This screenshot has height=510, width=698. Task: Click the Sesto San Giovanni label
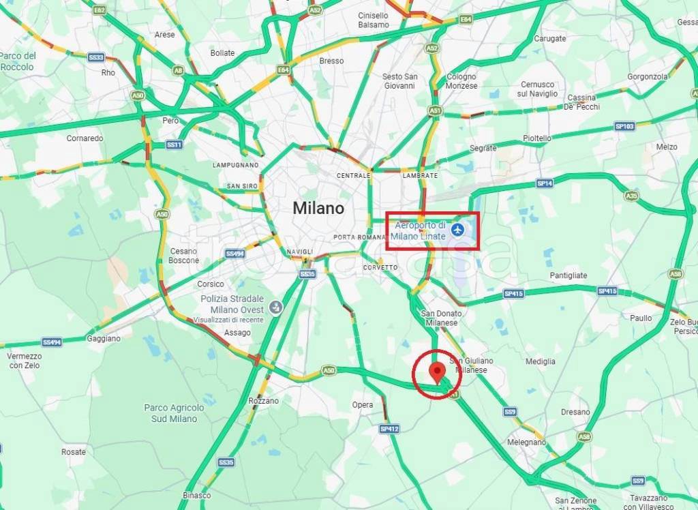tap(399, 81)
